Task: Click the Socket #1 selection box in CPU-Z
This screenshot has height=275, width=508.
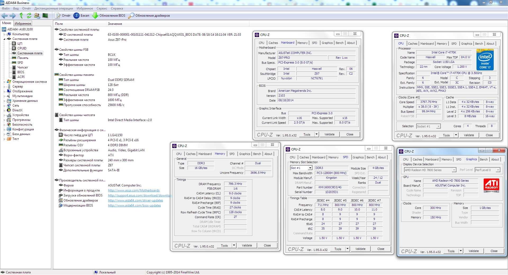Action: [x=428, y=126]
